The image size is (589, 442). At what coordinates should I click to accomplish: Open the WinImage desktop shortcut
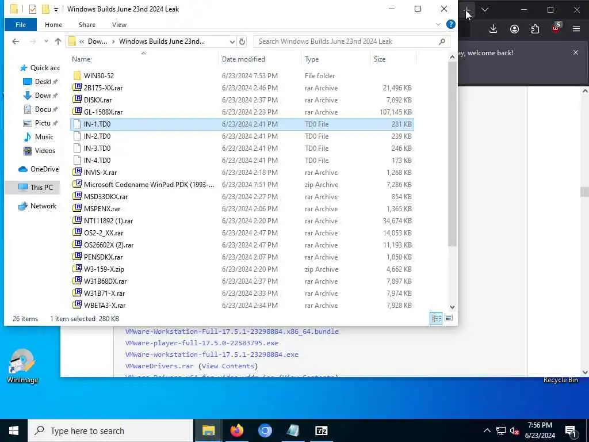pos(22,366)
